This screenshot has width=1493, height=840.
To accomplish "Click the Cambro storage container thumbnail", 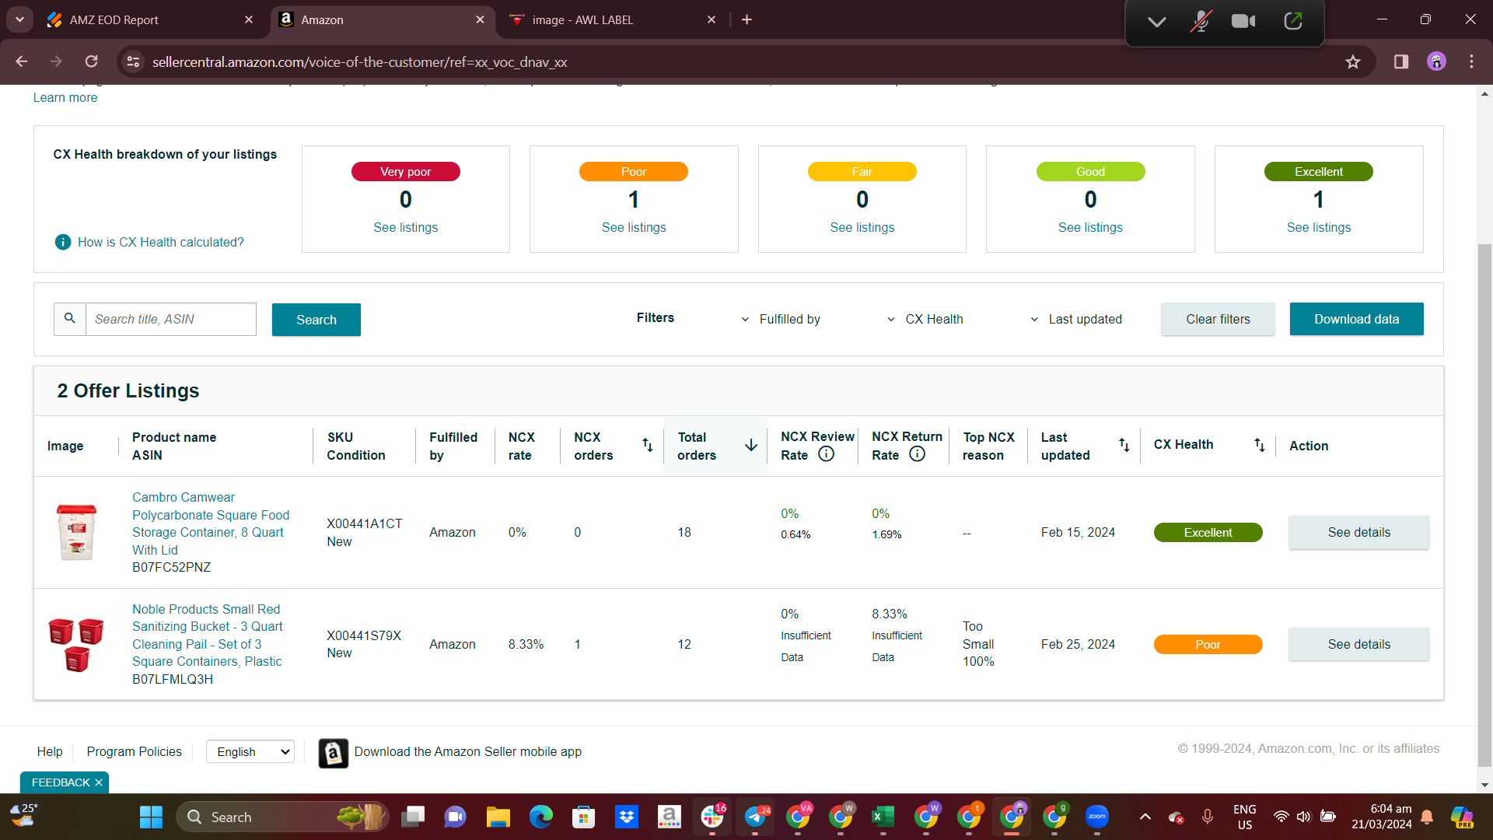I will [77, 532].
